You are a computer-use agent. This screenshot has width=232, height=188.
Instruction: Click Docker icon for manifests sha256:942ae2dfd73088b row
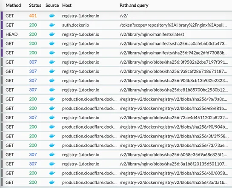click(x=52, y=53)
